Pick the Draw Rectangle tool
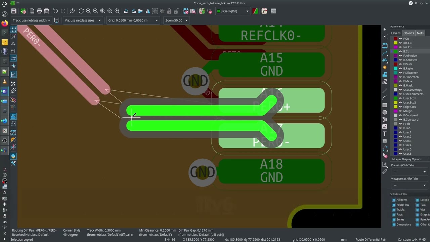 point(385,105)
